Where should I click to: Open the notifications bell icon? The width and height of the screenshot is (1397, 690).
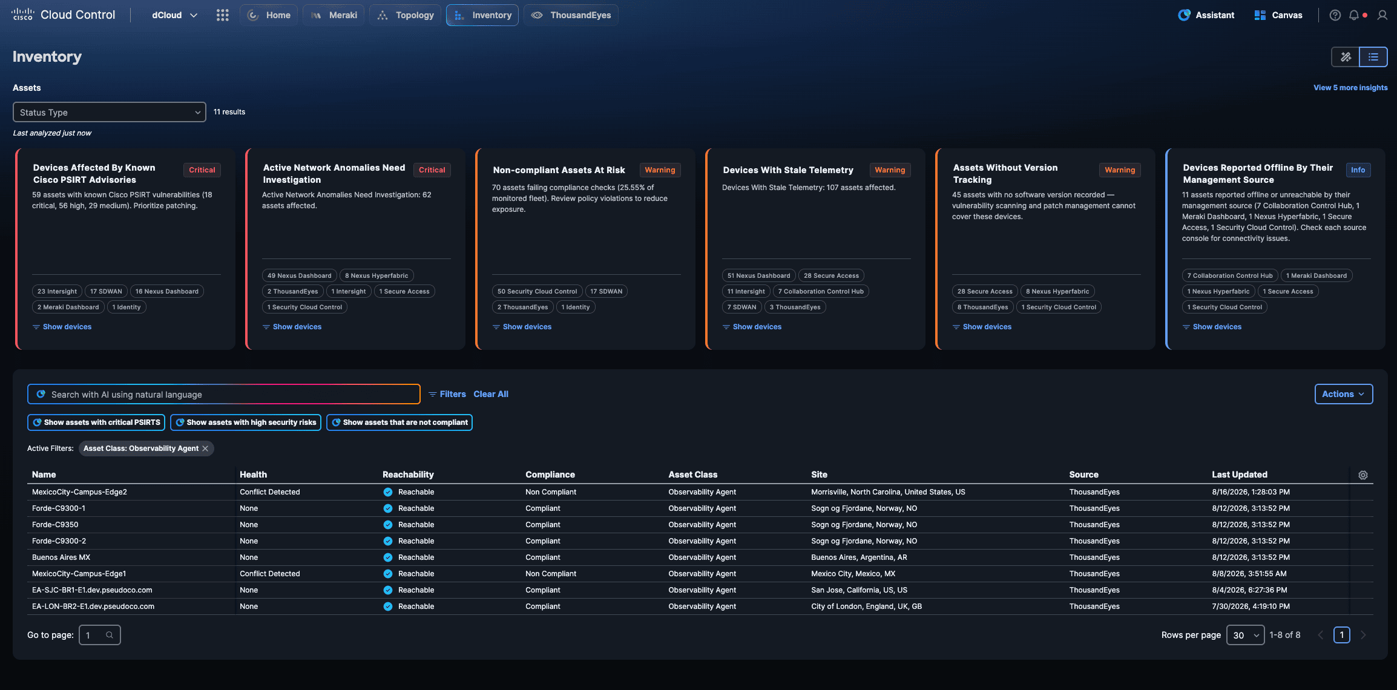point(1354,15)
